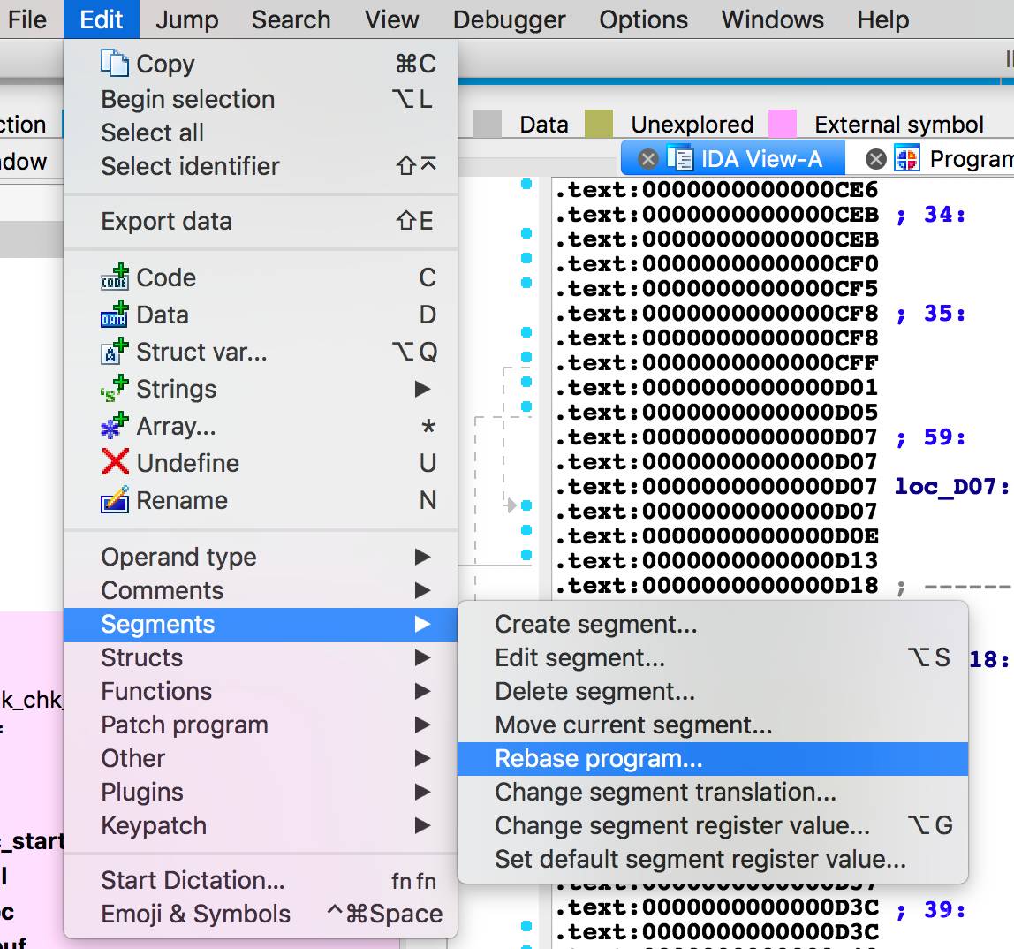1014x949 pixels.
Task: Click the Code icon with green plus
Action: coord(115,277)
